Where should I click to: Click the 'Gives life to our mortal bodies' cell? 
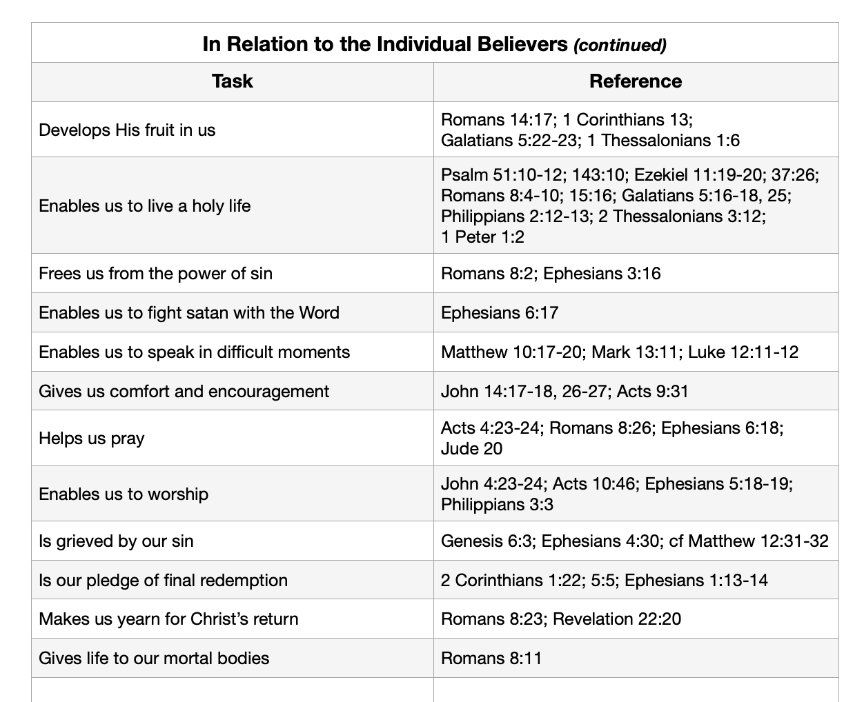click(154, 659)
